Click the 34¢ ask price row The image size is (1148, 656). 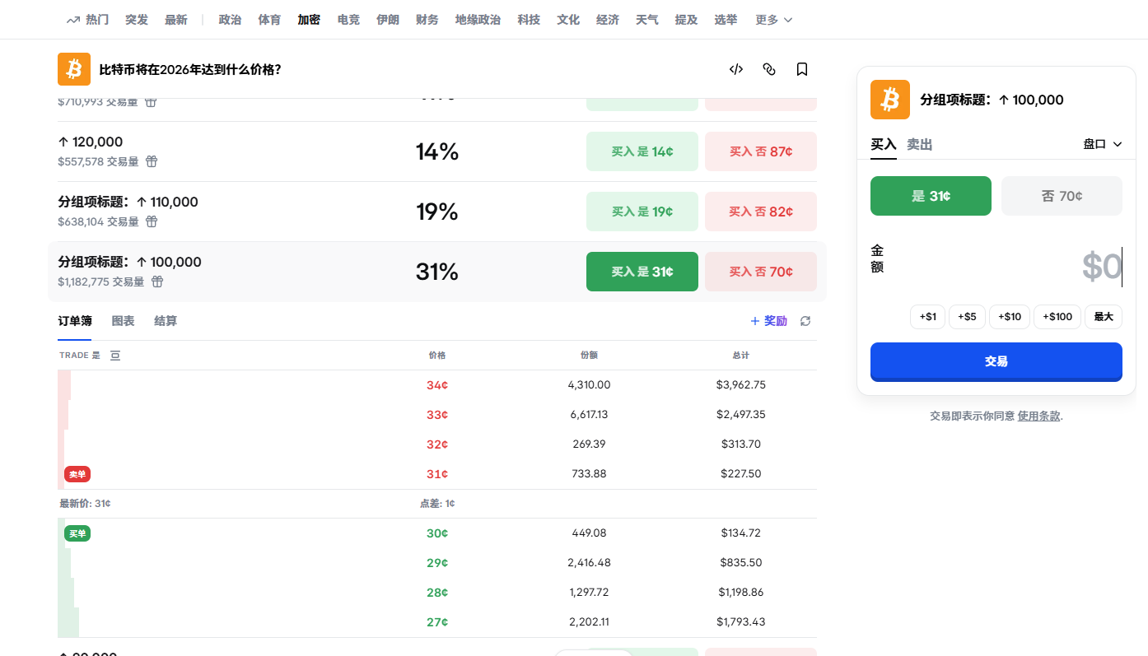(437, 385)
